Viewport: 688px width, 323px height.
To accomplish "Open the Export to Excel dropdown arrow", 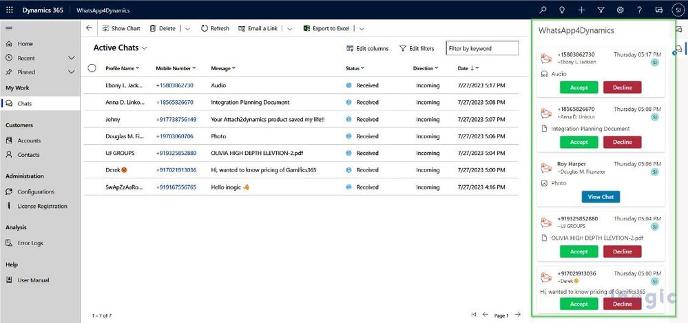I will click(x=362, y=29).
